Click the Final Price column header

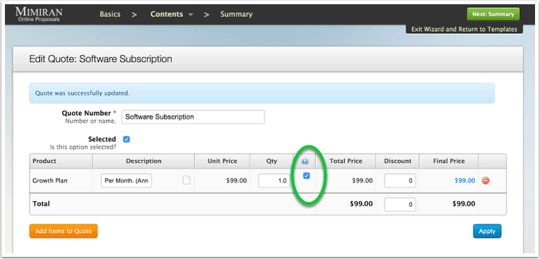pyautogui.click(x=449, y=161)
